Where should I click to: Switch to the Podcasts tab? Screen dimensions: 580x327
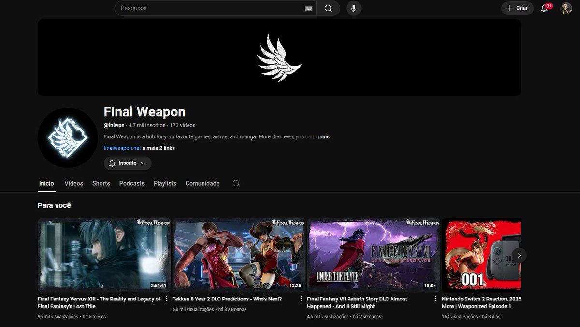132,183
